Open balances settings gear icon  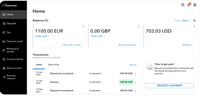tap(194, 20)
